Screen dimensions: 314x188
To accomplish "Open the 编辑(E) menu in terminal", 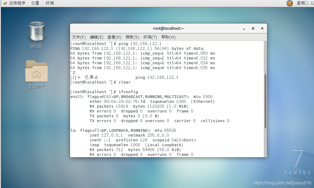I will click(97, 37).
